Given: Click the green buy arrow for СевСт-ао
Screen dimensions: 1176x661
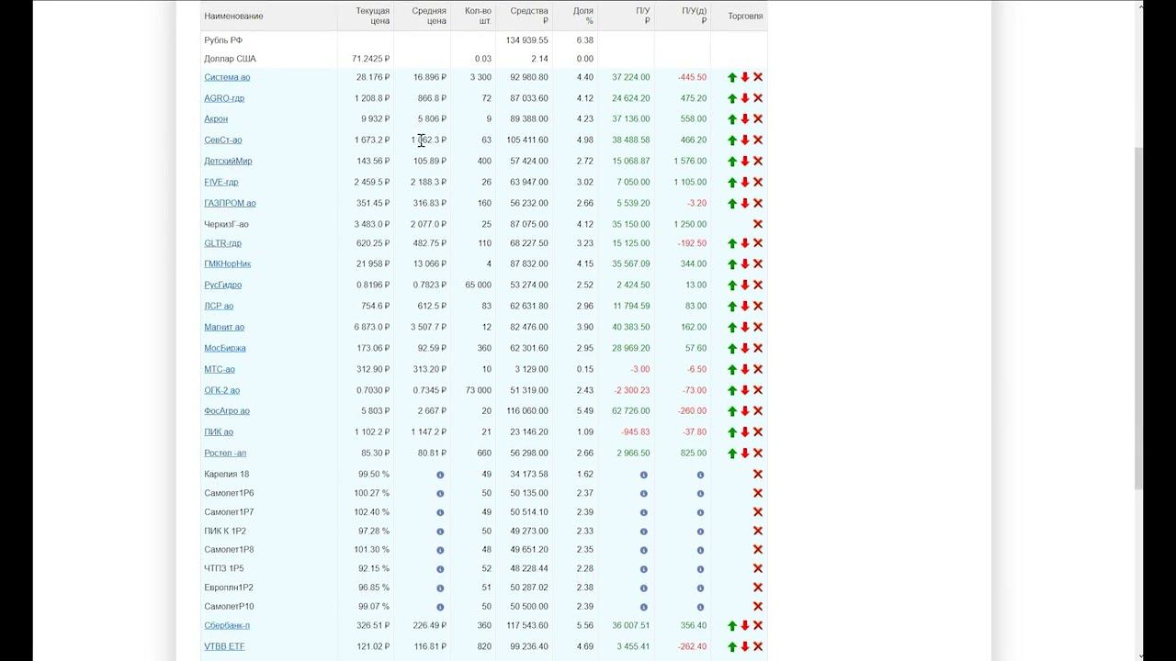Looking at the screenshot, I should (x=732, y=140).
